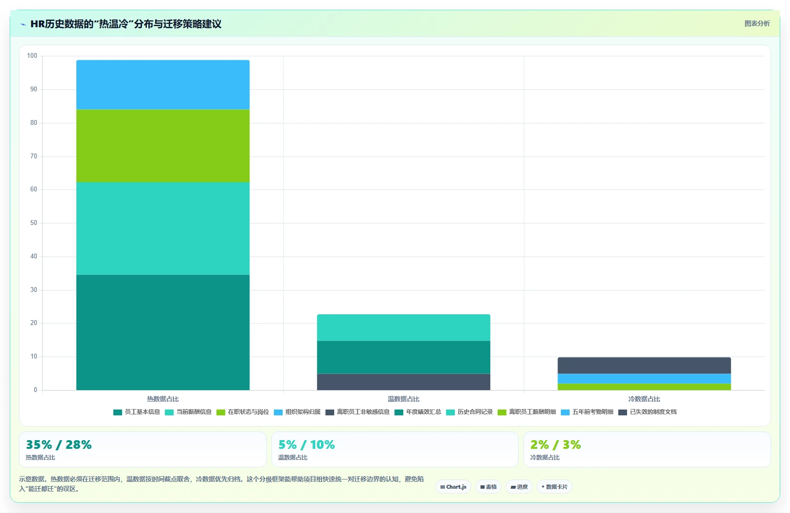Image resolution: width=790 pixels, height=513 pixels.
Task: Toggle the 在职状态与岗位 legend item
Action: (243, 412)
